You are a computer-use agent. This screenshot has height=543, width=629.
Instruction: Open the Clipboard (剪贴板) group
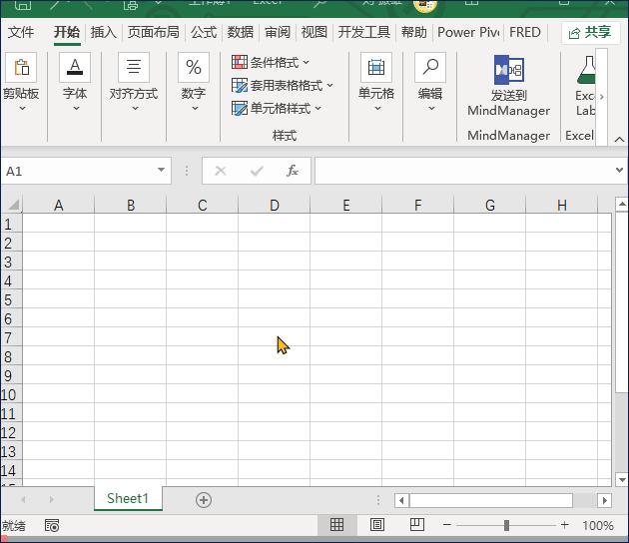[x=21, y=82]
